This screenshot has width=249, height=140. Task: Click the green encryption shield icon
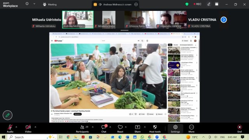pyautogui.click(x=187, y=4)
